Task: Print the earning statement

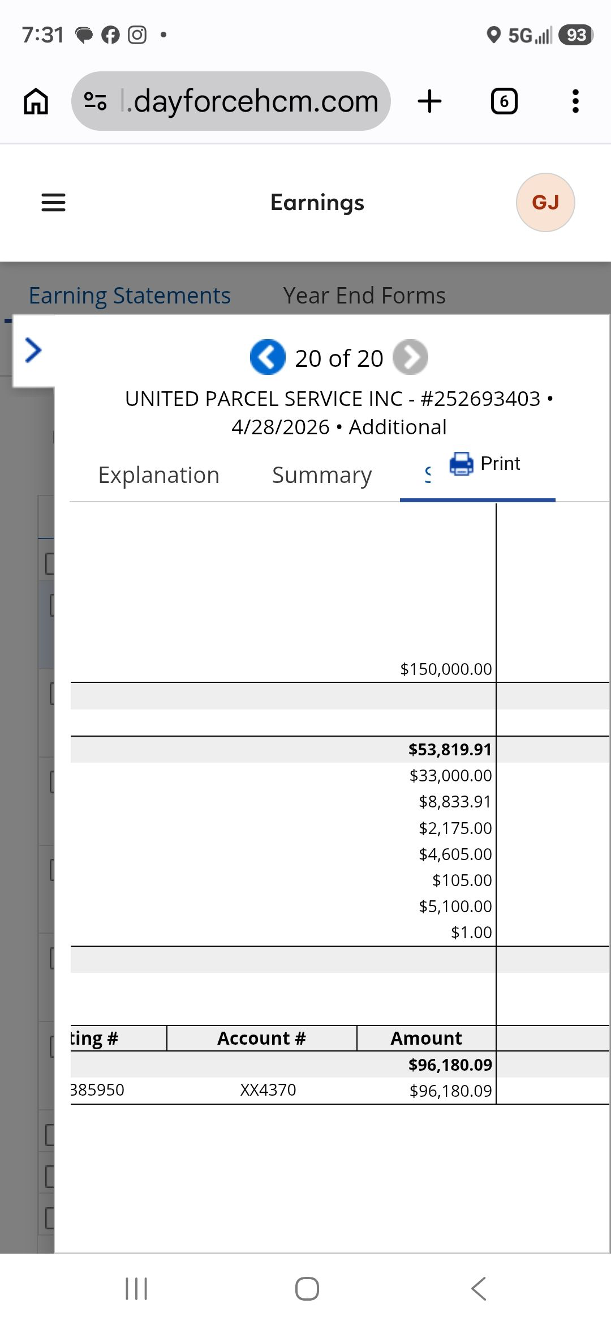Action: (485, 464)
